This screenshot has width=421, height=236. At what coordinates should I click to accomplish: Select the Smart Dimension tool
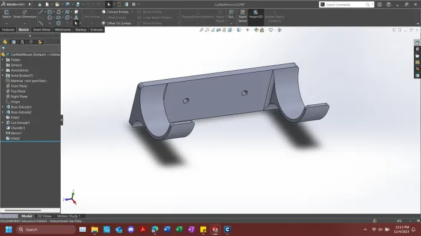pos(25,14)
